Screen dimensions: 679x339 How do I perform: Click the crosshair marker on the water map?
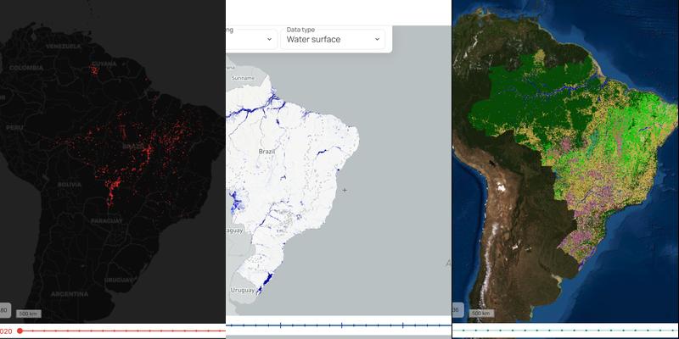click(345, 190)
